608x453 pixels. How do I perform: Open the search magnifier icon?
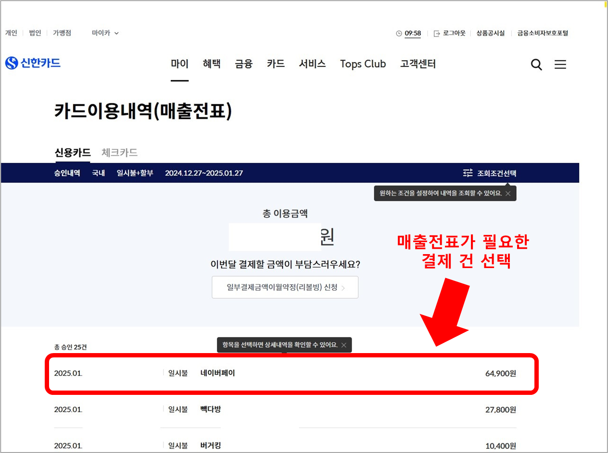[x=536, y=64]
